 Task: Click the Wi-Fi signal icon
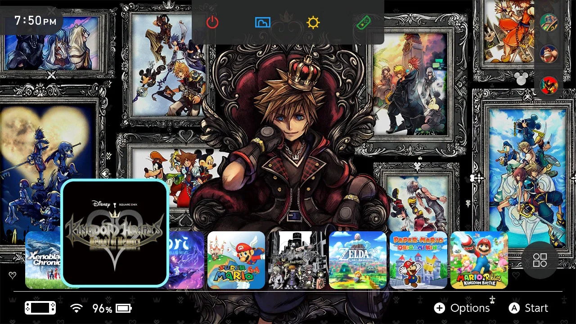(x=77, y=308)
